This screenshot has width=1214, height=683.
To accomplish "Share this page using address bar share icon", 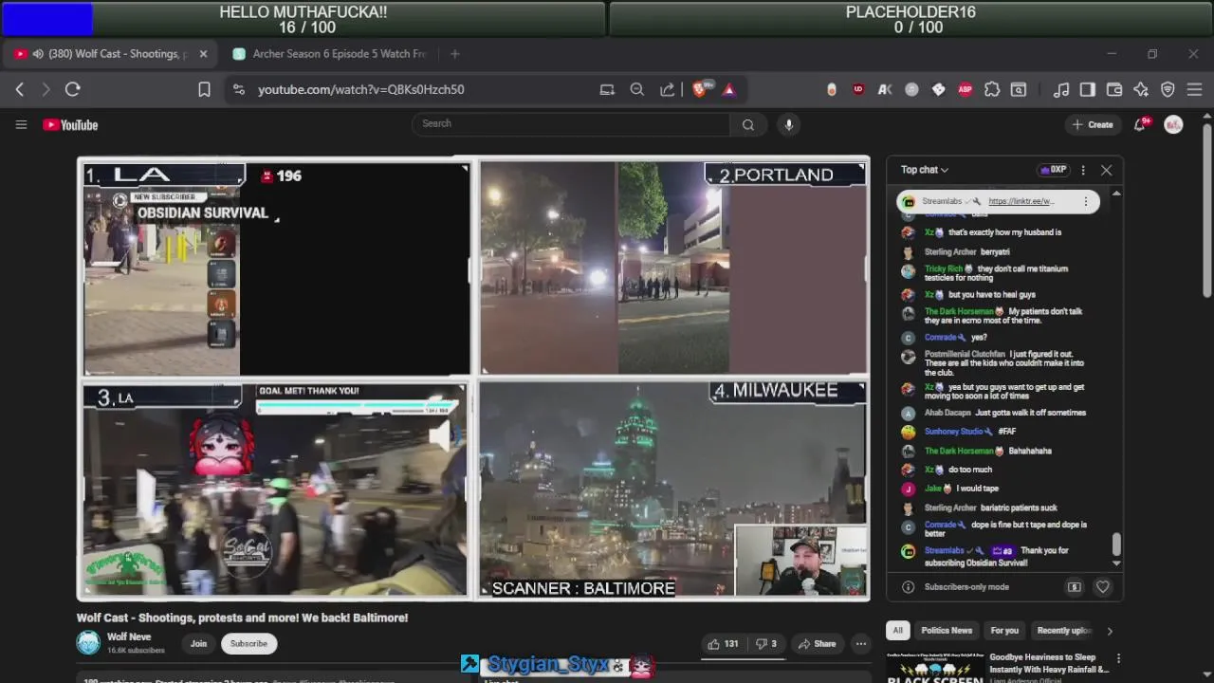I will pos(668,89).
